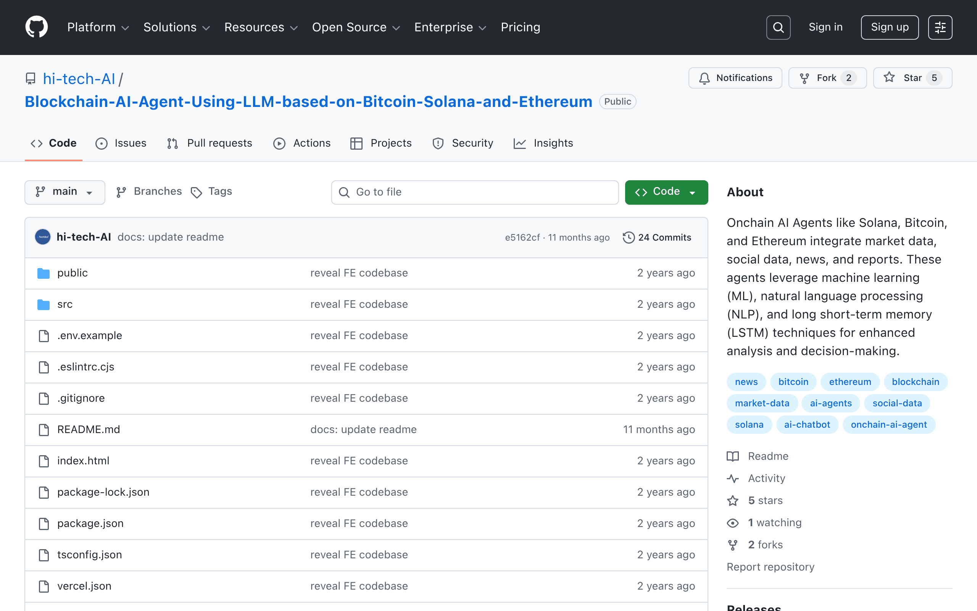This screenshot has width=977, height=611.
Task: Switch to the Projects tab
Action: [x=381, y=143]
